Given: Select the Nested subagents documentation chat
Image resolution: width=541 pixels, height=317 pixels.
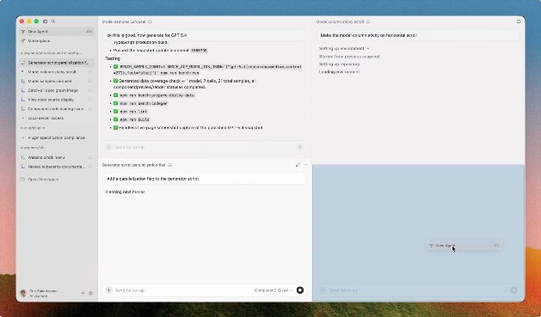Looking at the screenshot, I should (x=57, y=167).
